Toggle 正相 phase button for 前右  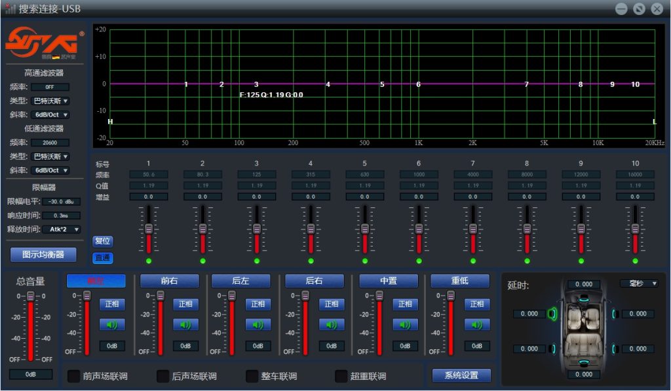185,304
